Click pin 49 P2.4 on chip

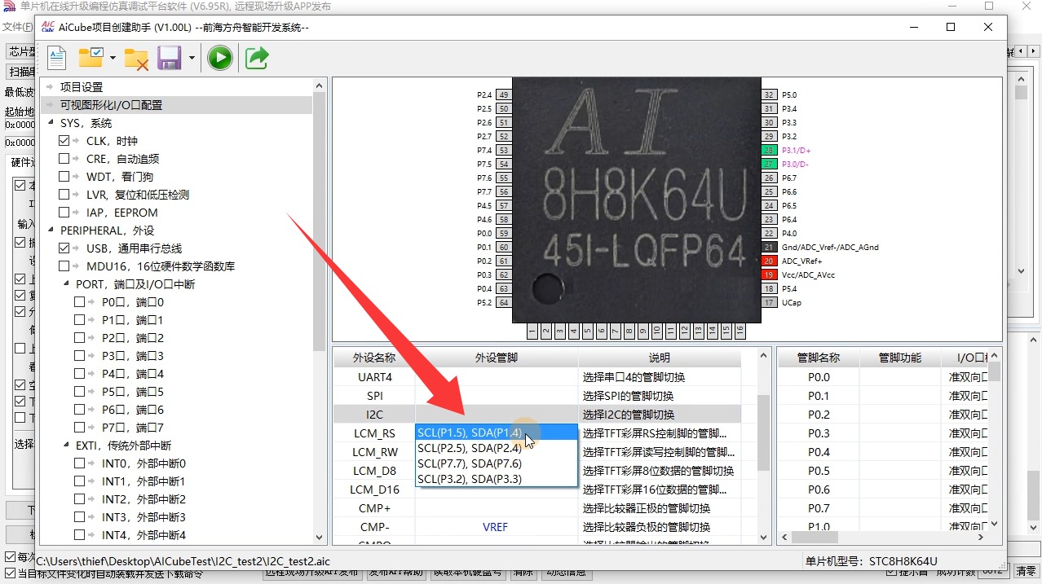coord(504,94)
